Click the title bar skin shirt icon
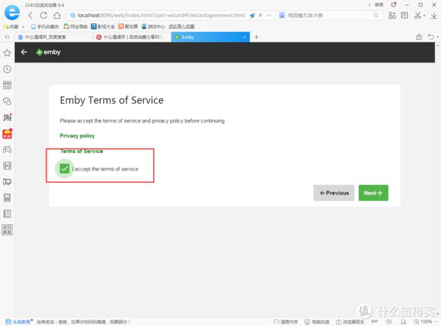 [394, 5]
